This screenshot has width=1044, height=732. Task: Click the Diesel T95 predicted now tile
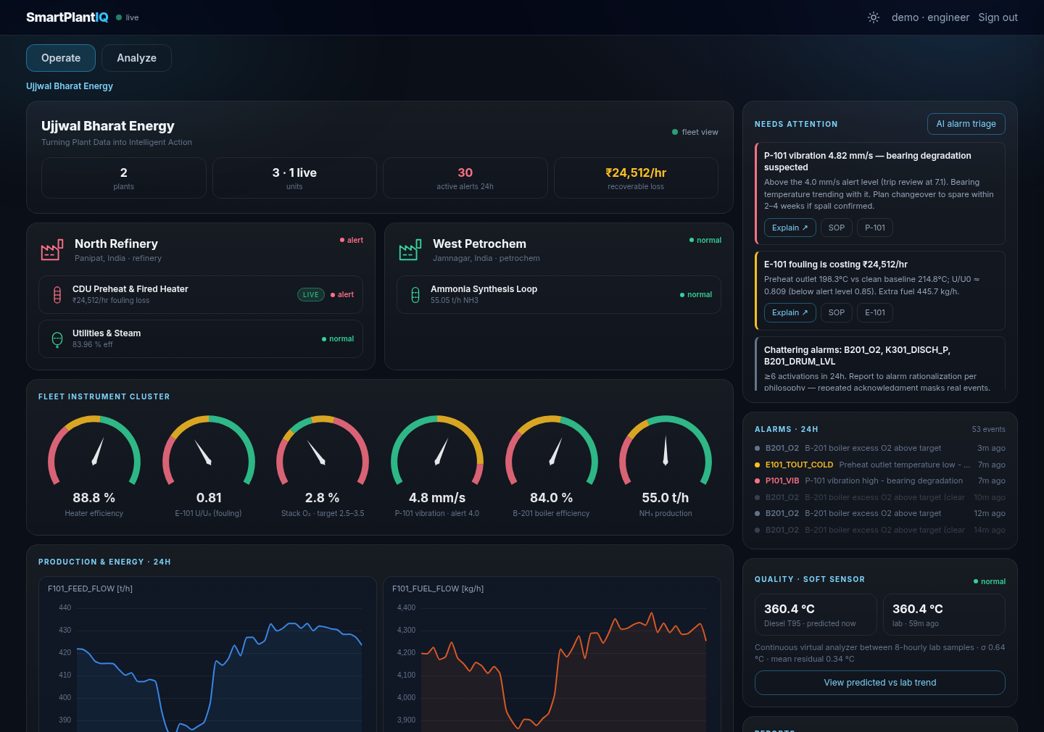tap(816, 615)
